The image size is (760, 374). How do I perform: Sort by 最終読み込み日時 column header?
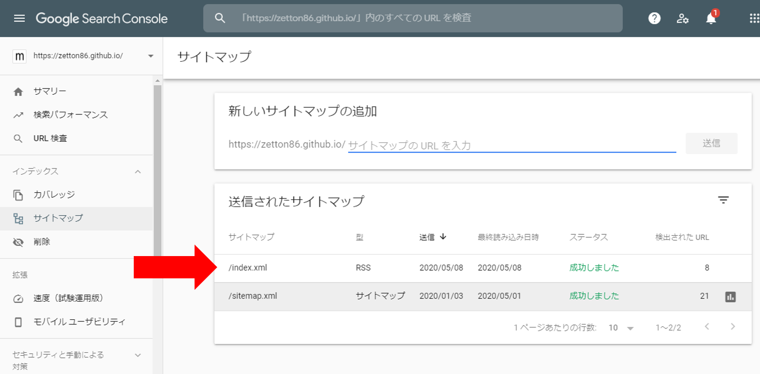coord(508,237)
